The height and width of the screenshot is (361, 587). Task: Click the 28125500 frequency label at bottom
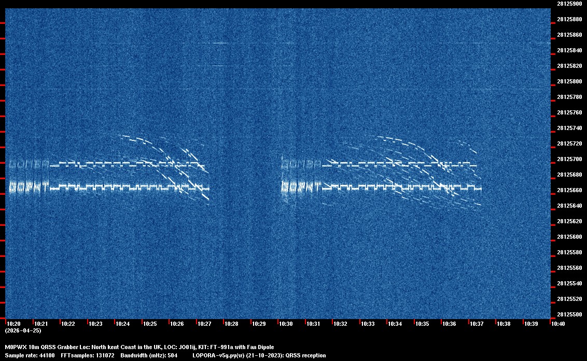[569, 314]
